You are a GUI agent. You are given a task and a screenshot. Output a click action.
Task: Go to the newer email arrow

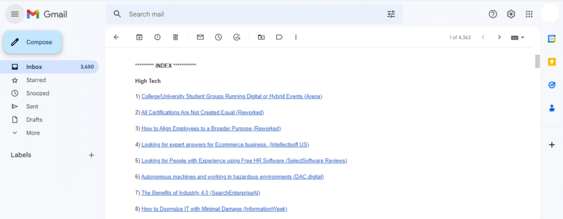(x=483, y=37)
